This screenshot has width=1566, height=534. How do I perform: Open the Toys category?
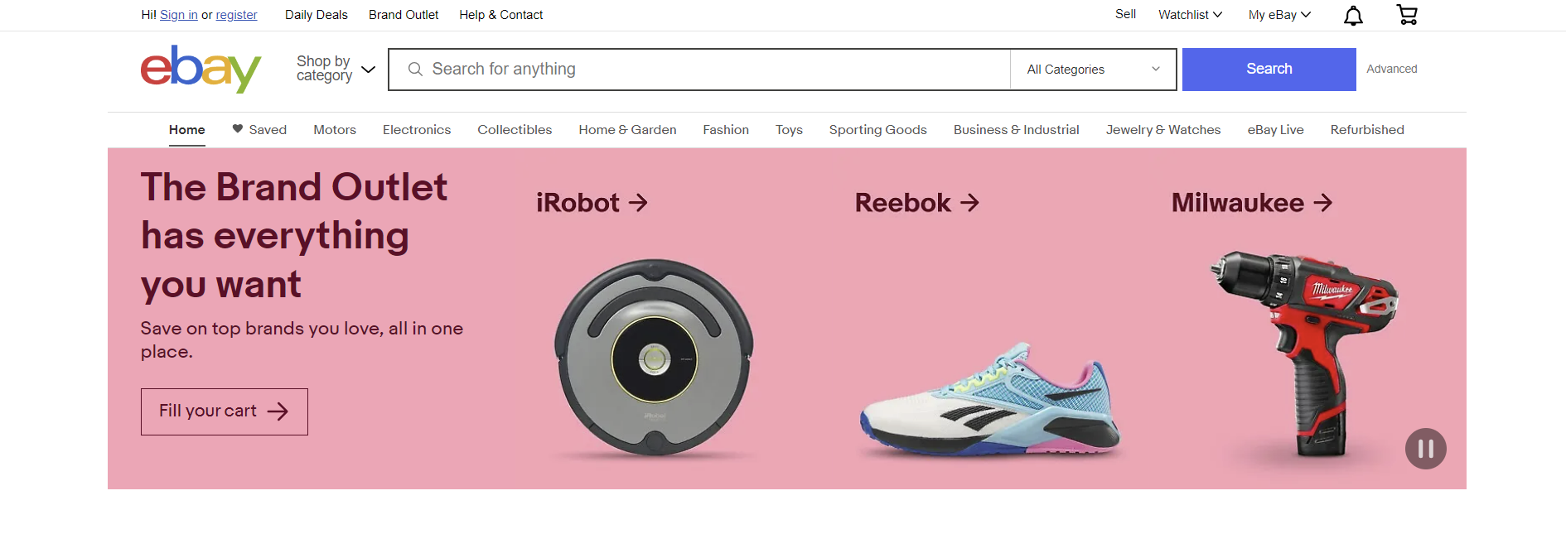coord(789,130)
